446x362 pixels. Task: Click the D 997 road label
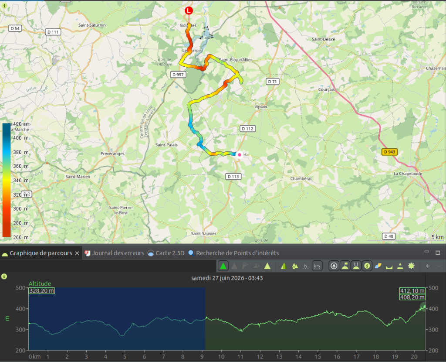pos(178,75)
